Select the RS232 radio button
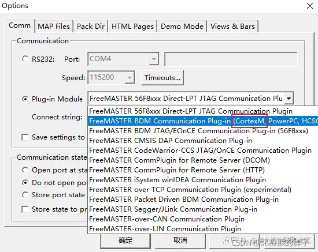Screen dimensions: 318x252 coord(25,59)
